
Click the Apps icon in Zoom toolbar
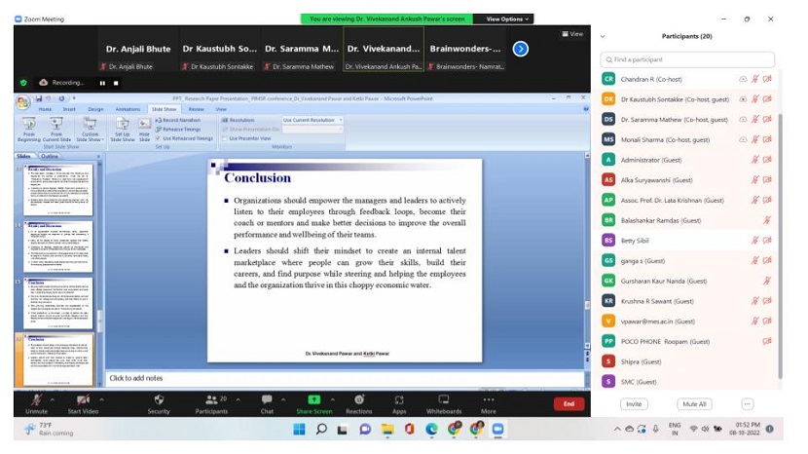[x=399, y=400]
